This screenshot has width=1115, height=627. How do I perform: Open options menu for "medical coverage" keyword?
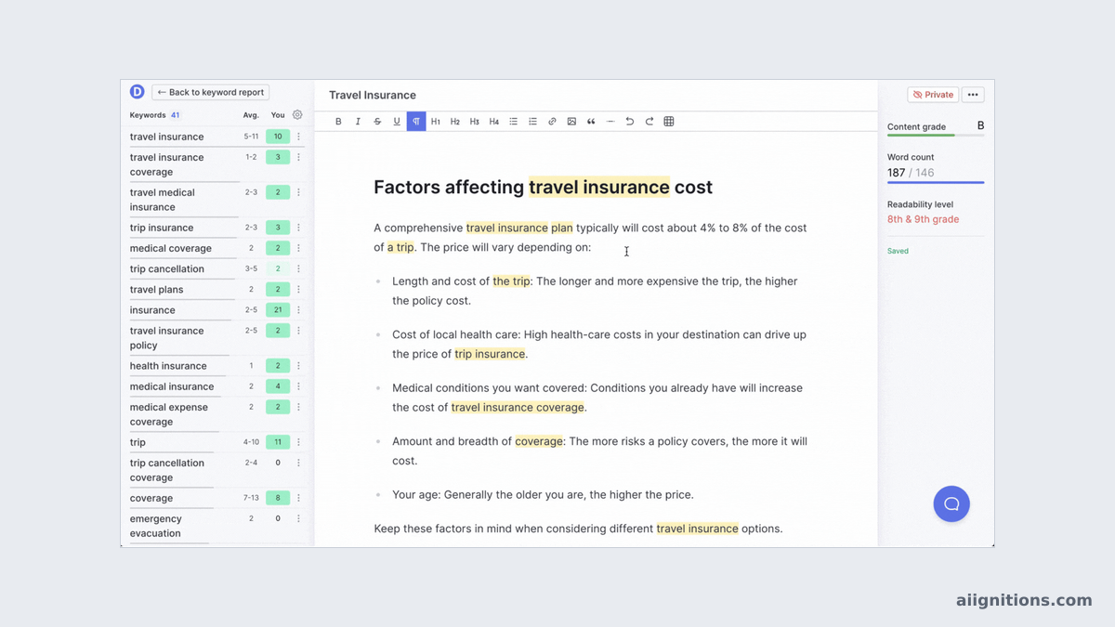(x=298, y=248)
